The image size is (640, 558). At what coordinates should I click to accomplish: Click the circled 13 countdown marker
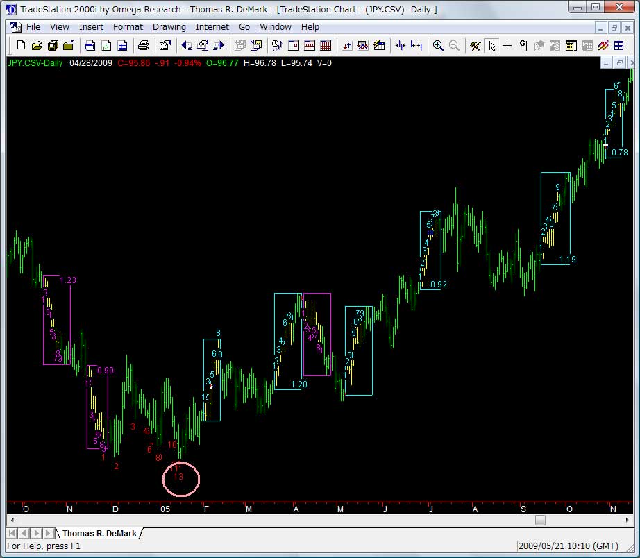click(x=179, y=477)
